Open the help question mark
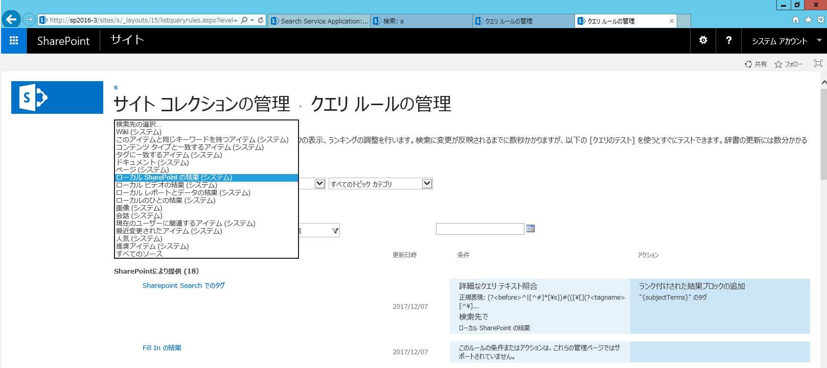This screenshot has height=368, width=827. (729, 40)
